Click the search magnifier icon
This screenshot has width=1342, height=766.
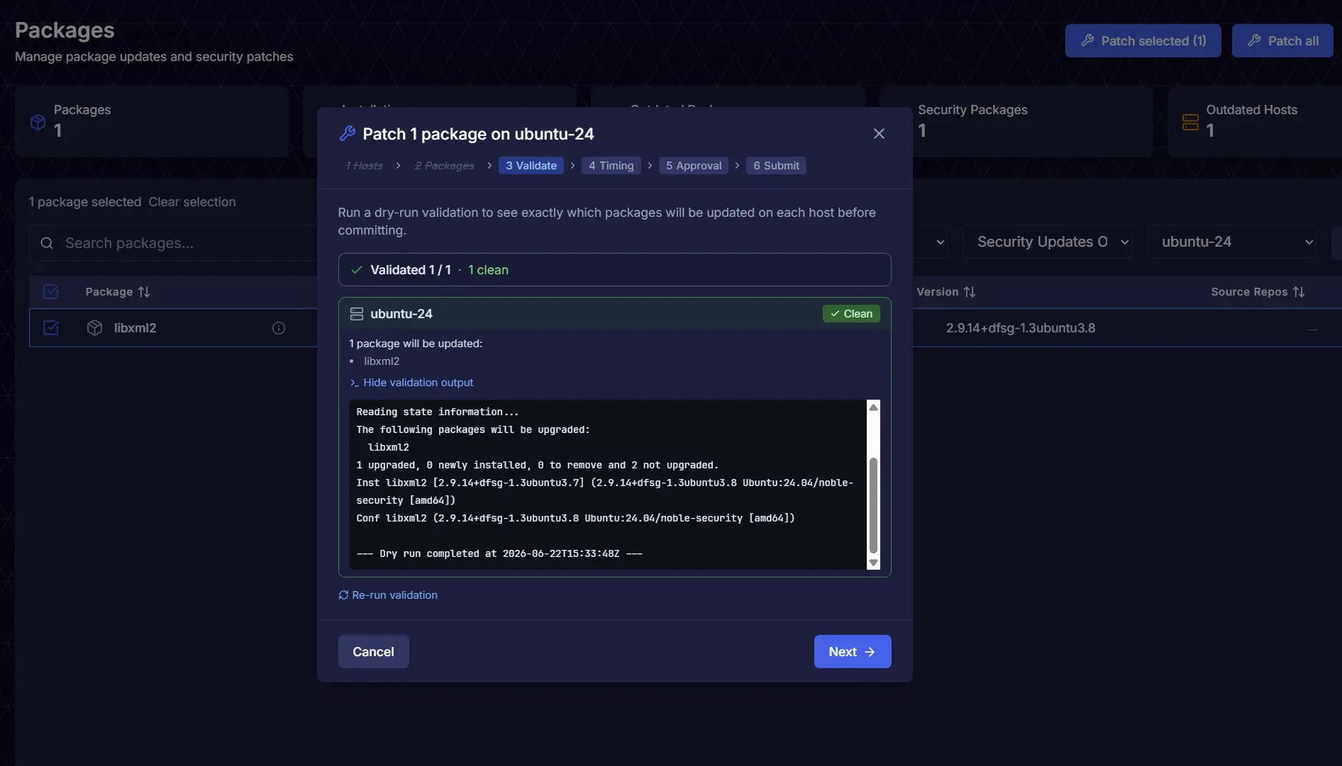[x=47, y=244]
